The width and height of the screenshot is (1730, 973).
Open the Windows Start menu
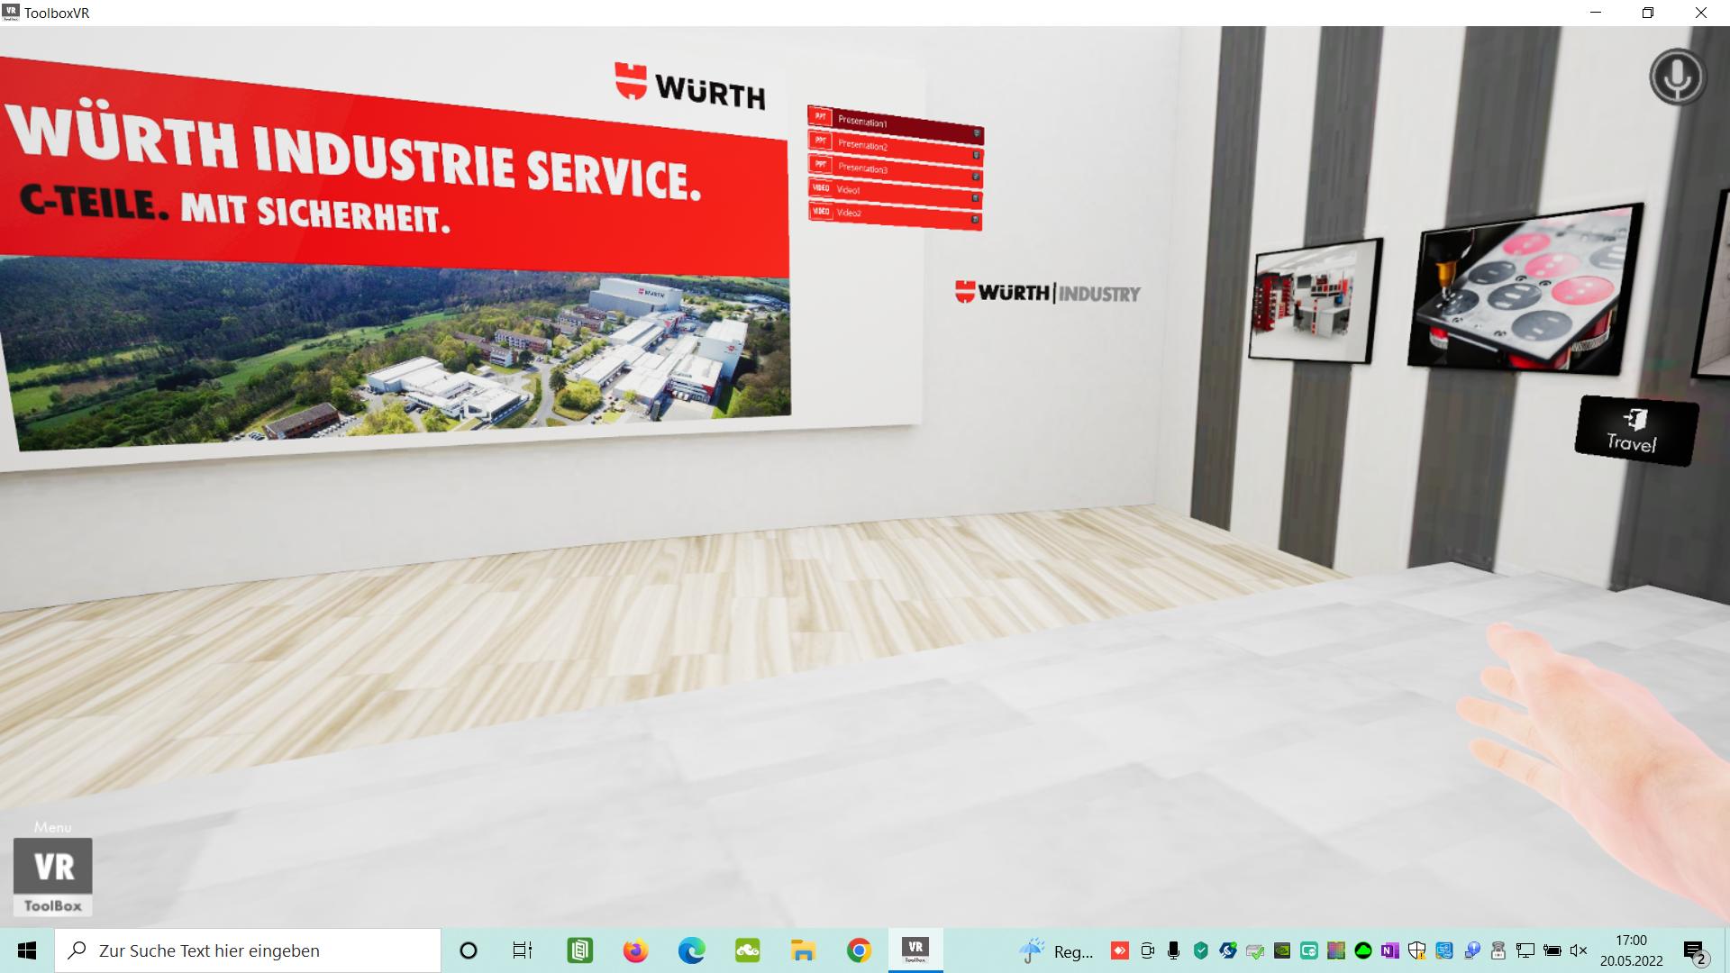tap(27, 950)
